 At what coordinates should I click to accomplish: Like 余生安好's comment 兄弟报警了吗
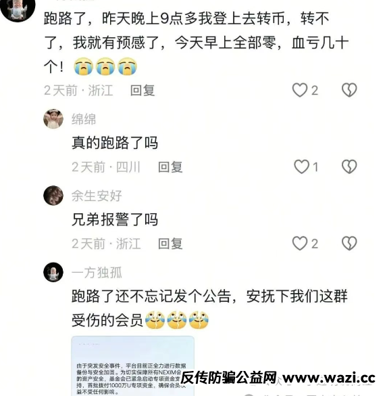(300, 243)
